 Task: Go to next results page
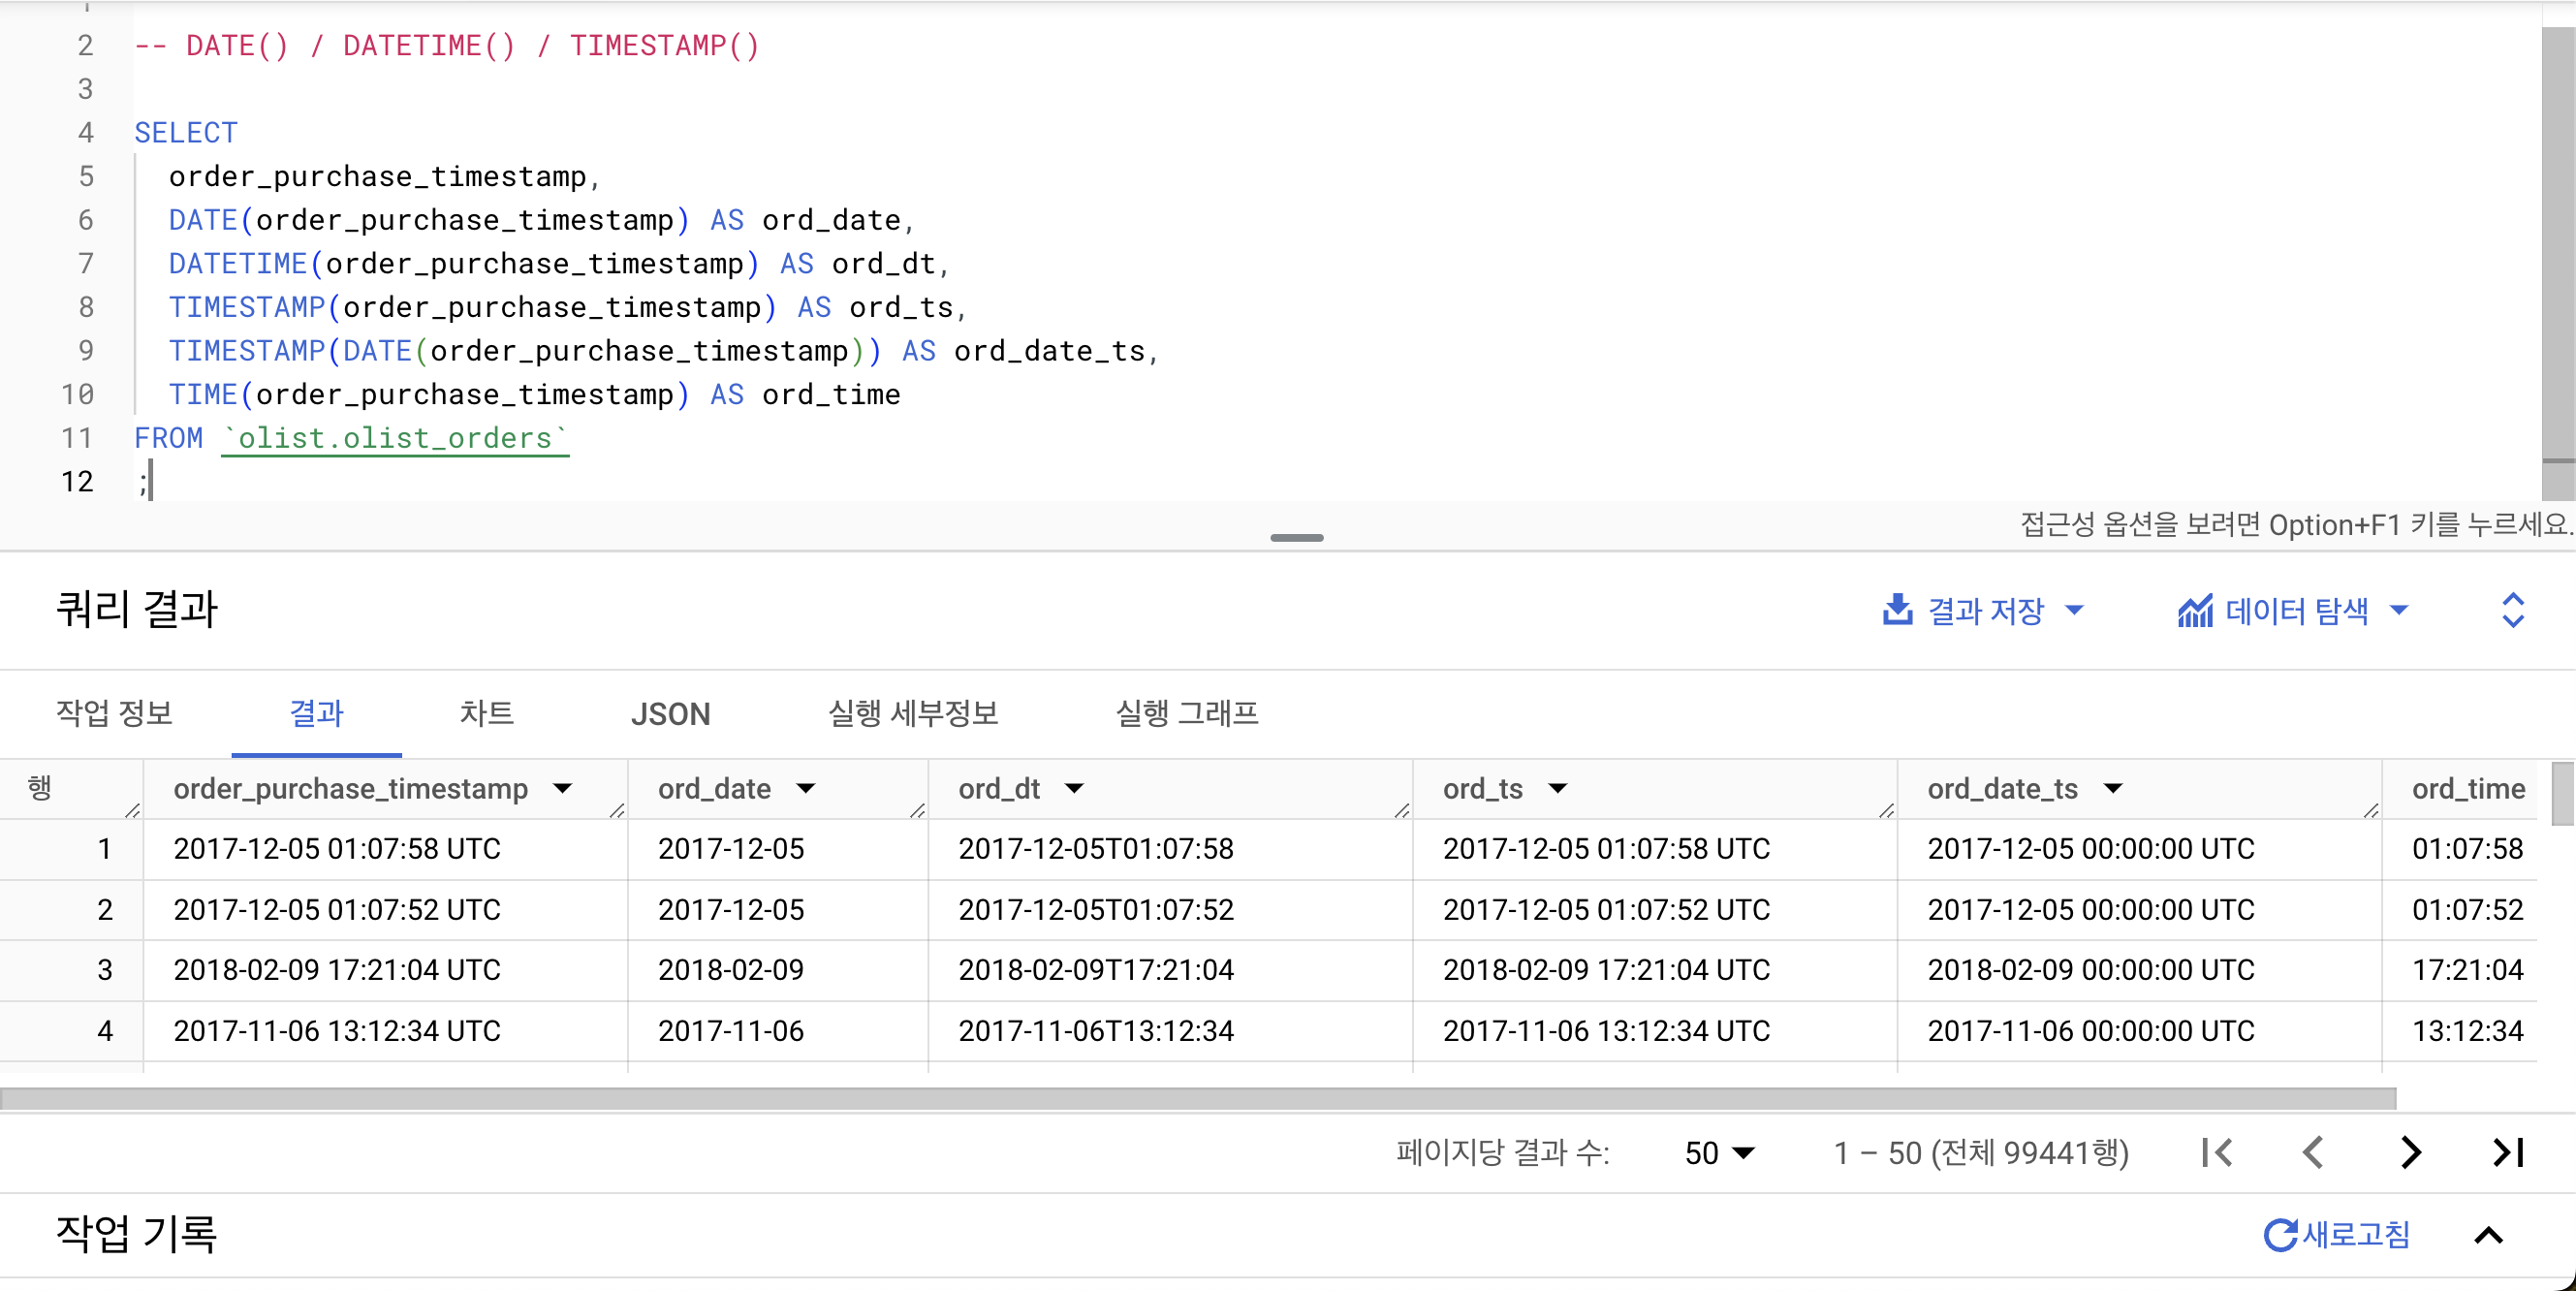click(x=2410, y=1152)
